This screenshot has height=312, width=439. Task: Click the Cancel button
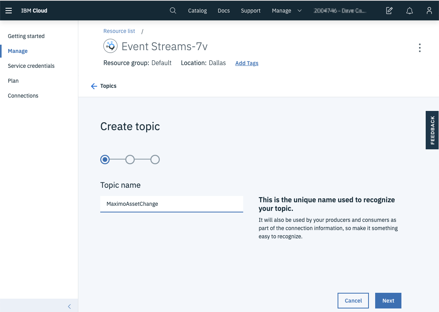coord(353,301)
